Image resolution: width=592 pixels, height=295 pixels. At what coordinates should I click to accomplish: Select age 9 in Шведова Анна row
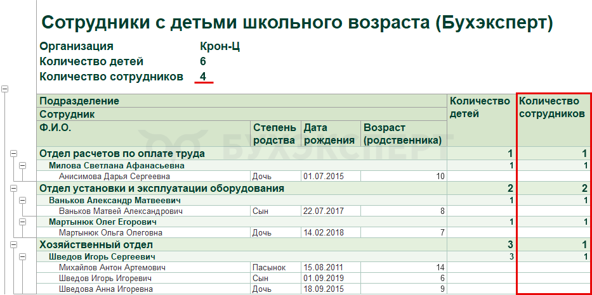pos(404,289)
